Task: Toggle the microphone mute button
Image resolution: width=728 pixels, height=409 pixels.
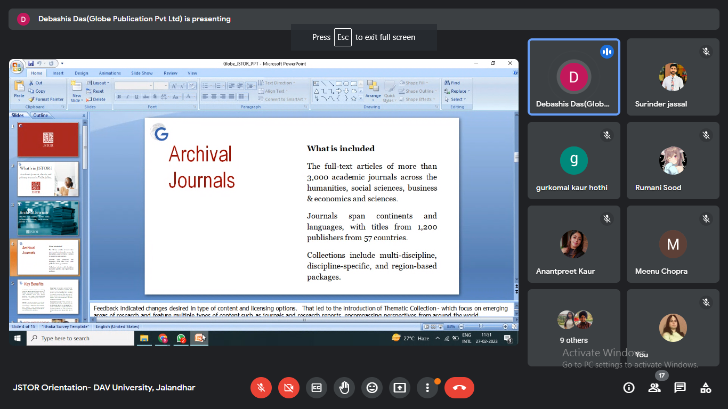Action: pyautogui.click(x=261, y=388)
